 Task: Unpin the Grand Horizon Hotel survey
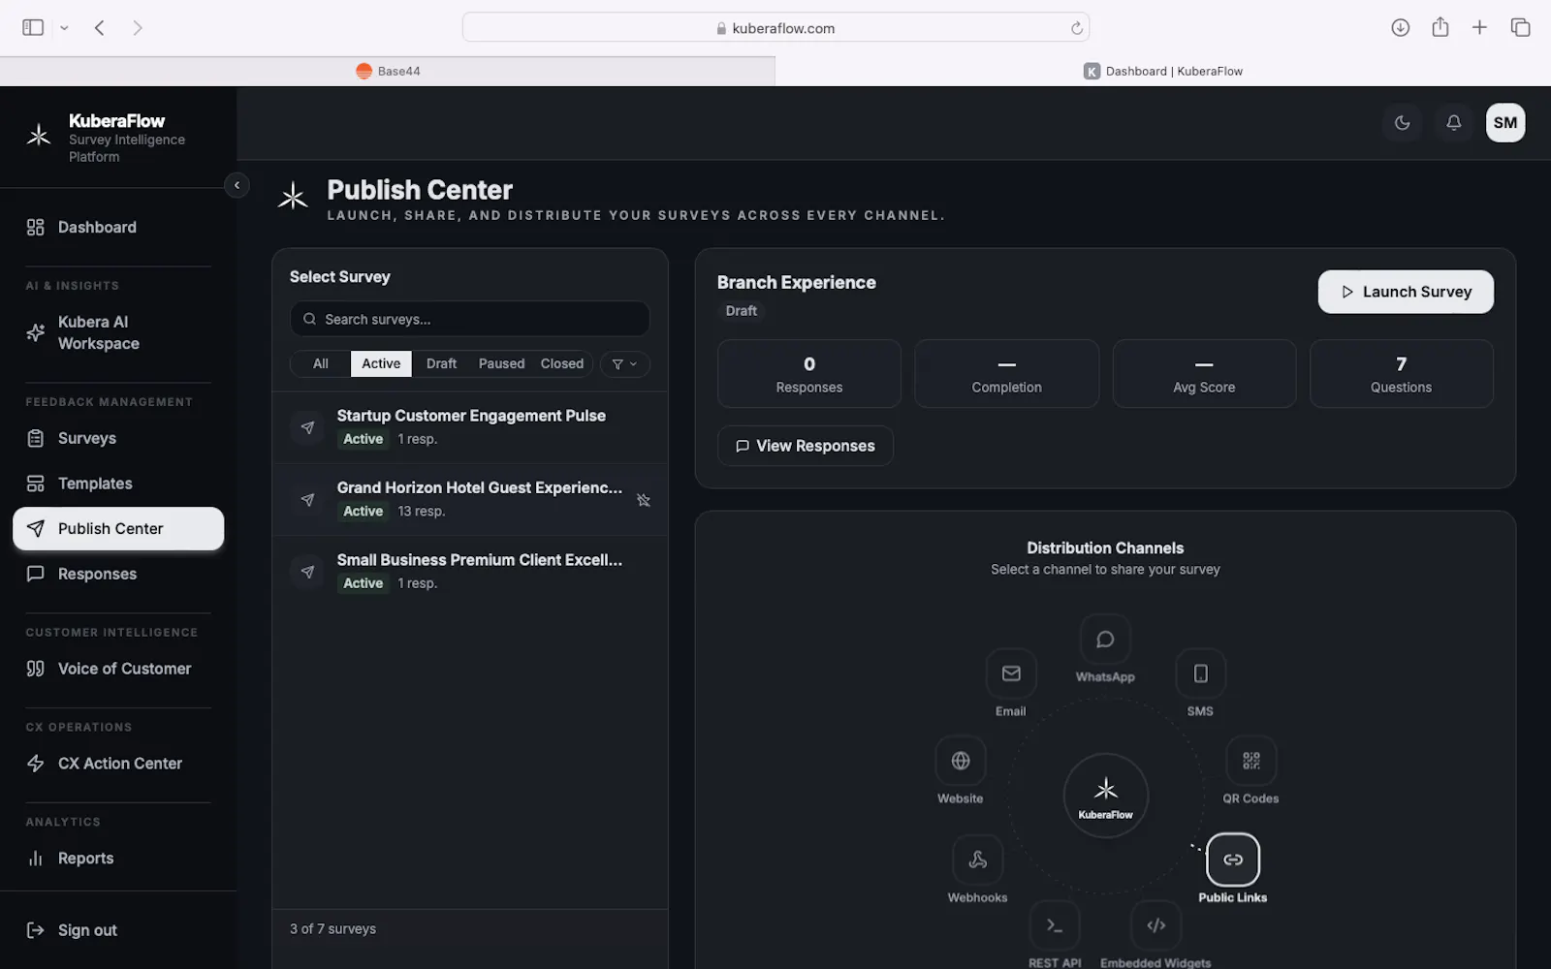coord(643,500)
